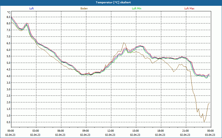This screenshot has height=138, width=222.
Task: Click the '8,0' y-axis value
Action: point(9,23)
